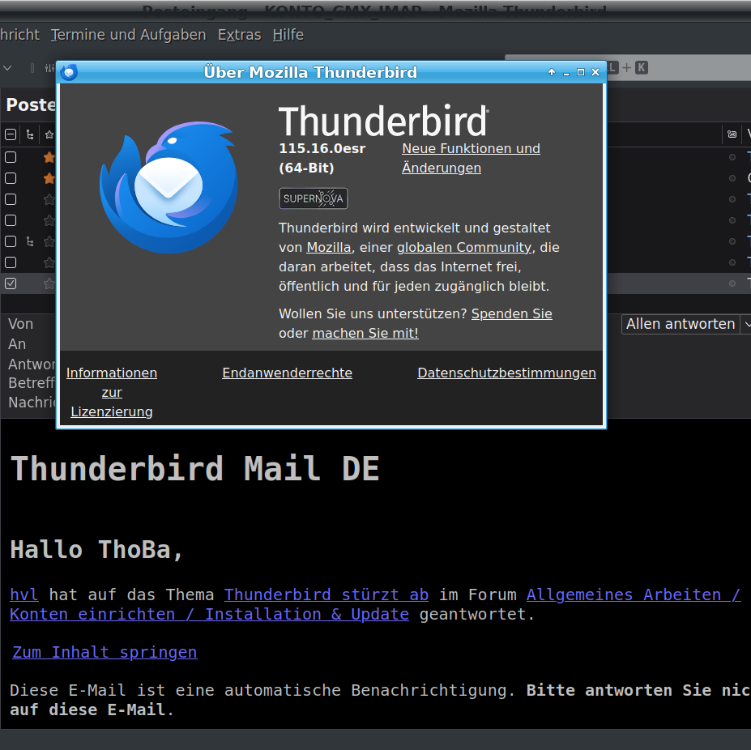The height and width of the screenshot is (750, 751).
Task: Open the Mozilla link in About text
Action: pyautogui.click(x=329, y=248)
